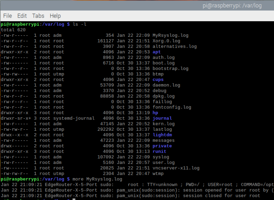Click the kern.log filename

[x=163, y=124]
